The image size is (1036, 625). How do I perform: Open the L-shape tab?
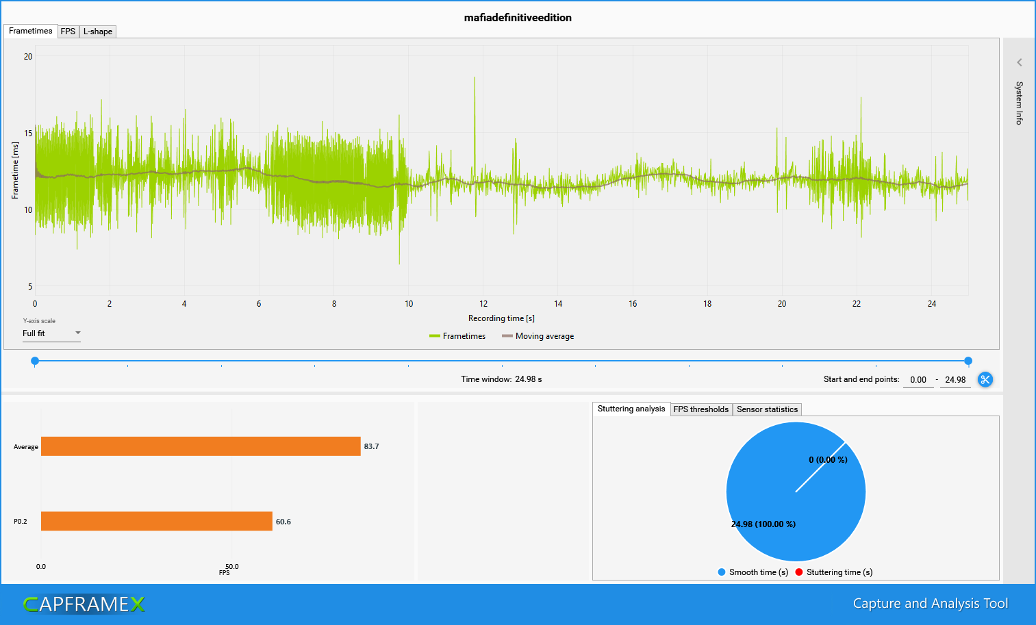pos(98,31)
